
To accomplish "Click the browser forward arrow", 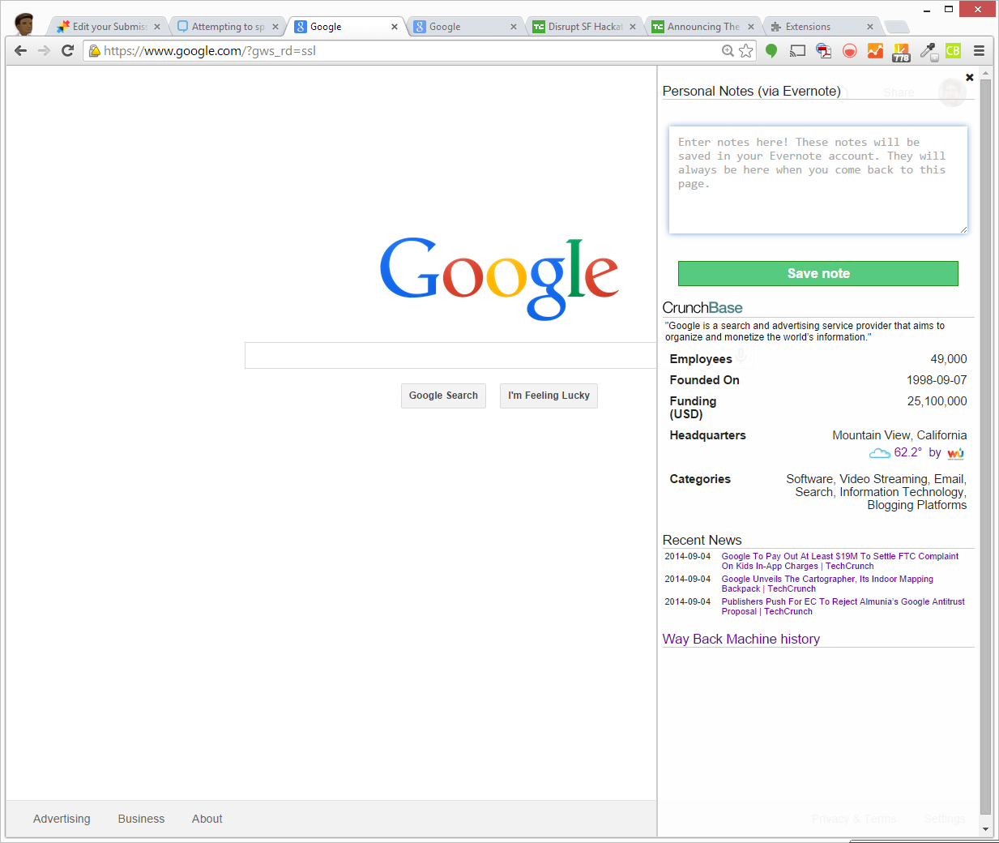I will click(45, 50).
